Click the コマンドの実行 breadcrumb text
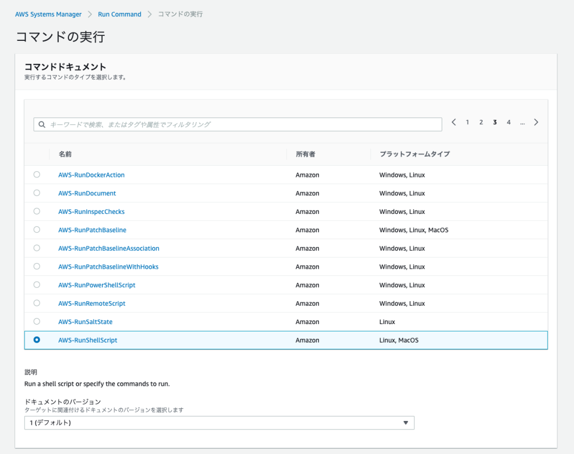This screenshot has width=574, height=454. tap(180, 14)
